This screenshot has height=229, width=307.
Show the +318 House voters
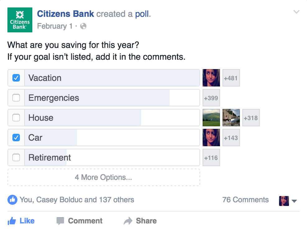[251, 118]
